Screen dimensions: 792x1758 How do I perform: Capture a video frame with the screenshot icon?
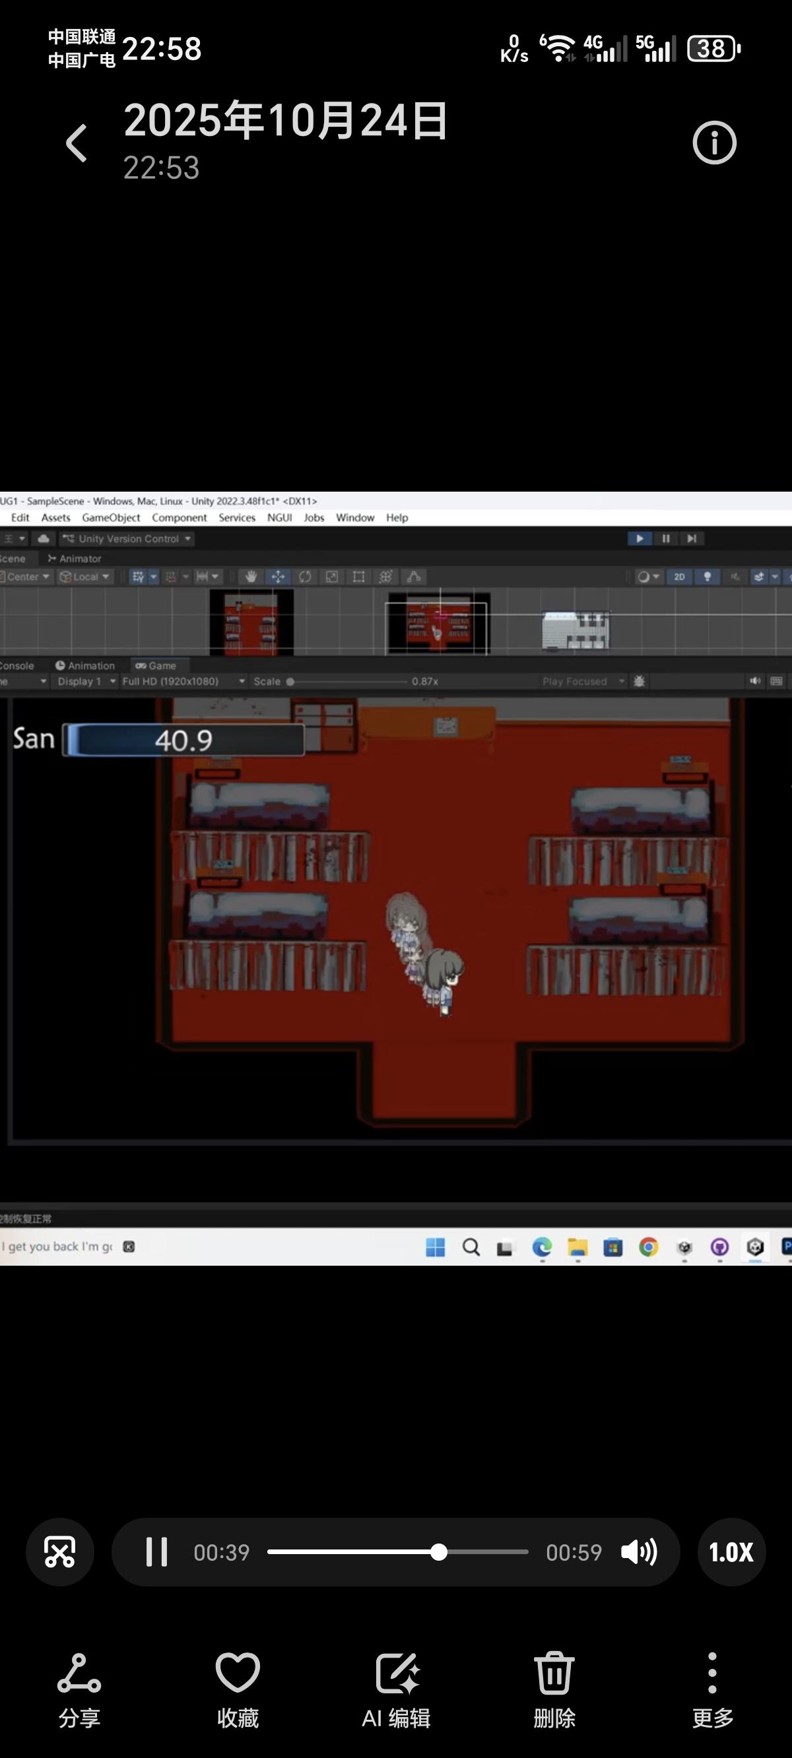[x=60, y=1552]
